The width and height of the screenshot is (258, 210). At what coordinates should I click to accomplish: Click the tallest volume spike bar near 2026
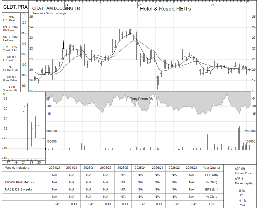pyautogui.click(x=239, y=138)
